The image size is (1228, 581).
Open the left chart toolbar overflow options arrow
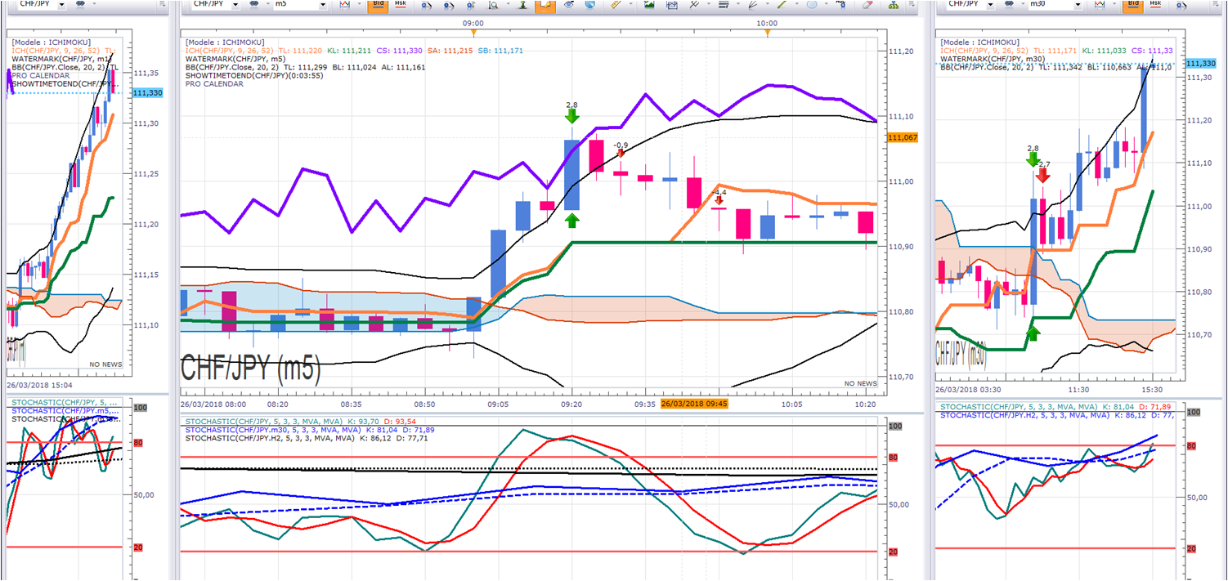(x=163, y=4)
